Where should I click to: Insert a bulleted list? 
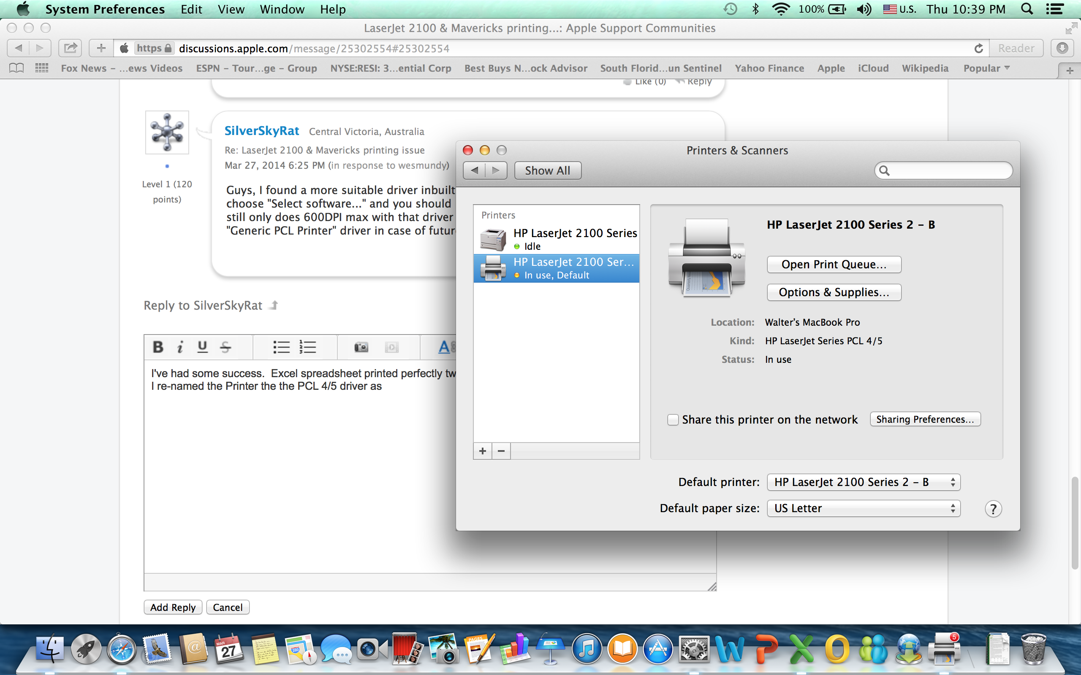pos(281,347)
